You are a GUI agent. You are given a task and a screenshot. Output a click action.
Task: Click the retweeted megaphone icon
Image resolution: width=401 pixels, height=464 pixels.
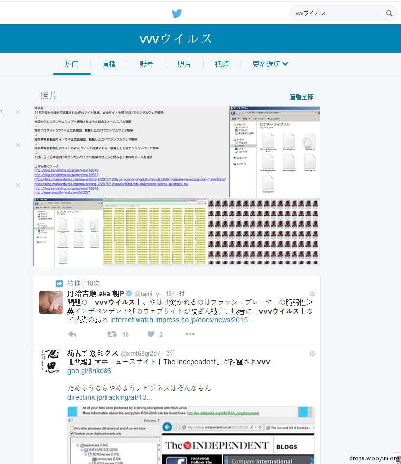[59, 283]
